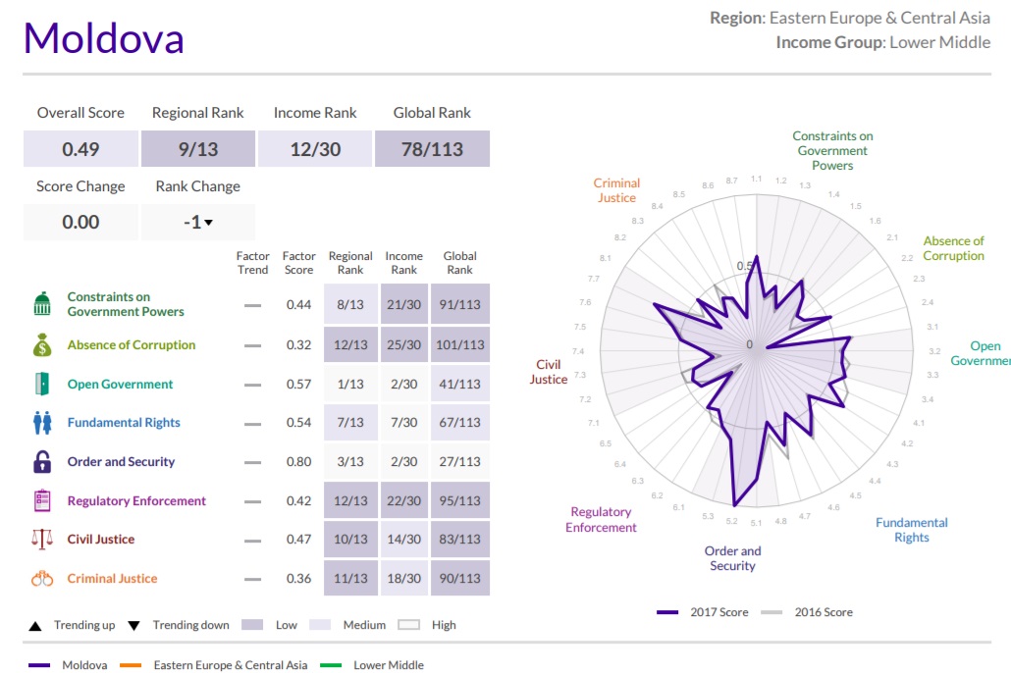Select the Open Government door icon
Viewport: 1011px width, 673px height.
pos(41,384)
